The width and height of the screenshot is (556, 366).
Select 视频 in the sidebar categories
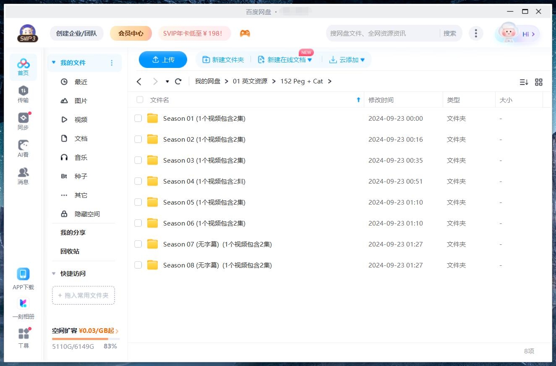click(81, 119)
